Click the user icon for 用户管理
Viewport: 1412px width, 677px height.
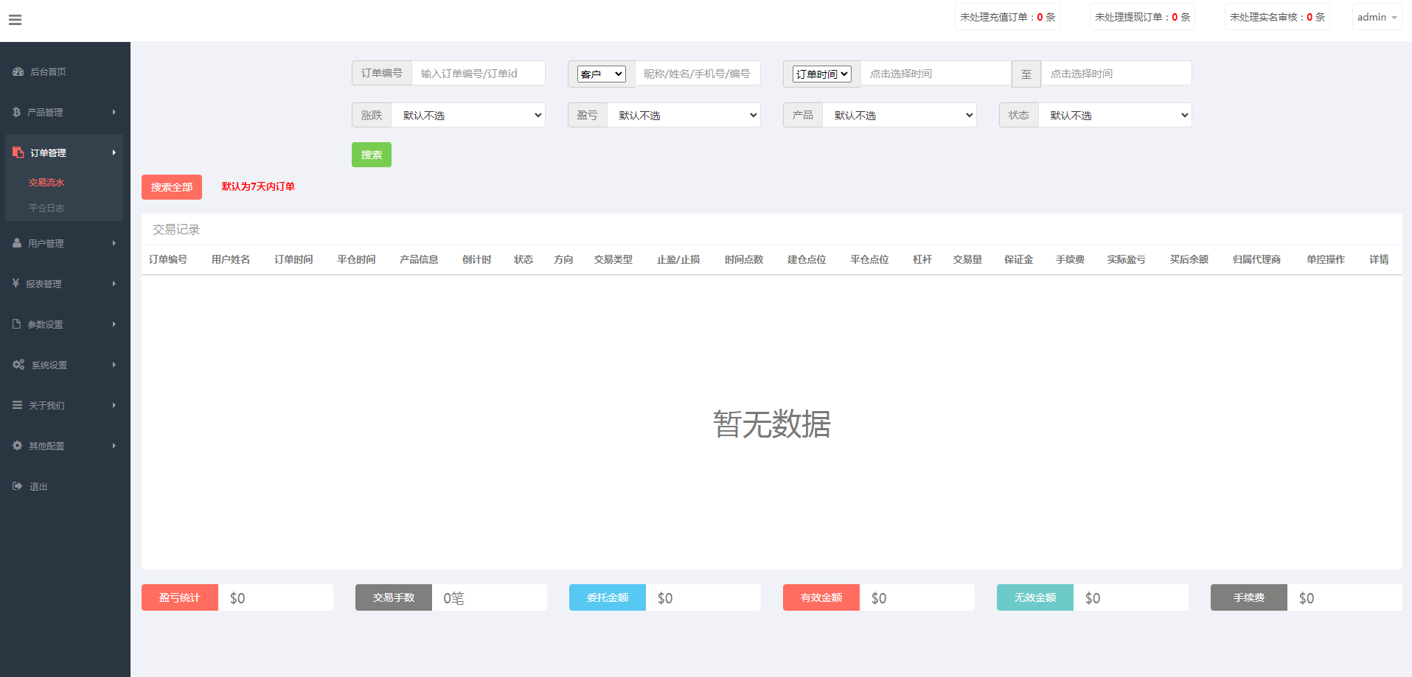pyautogui.click(x=17, y=243)
